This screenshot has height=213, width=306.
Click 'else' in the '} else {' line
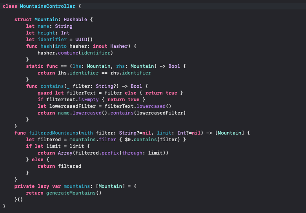[38, 160]
